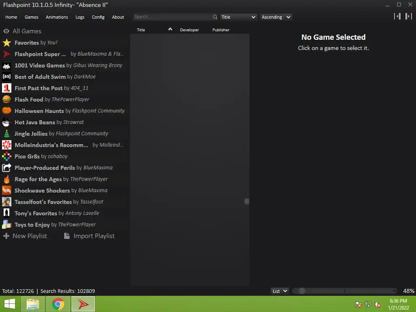Click the Import Playlist button
This screenshot has height=312, width=416.
(x=89, y=236)
